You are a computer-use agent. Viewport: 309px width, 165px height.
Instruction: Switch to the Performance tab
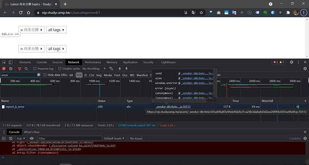pos(93,62)
